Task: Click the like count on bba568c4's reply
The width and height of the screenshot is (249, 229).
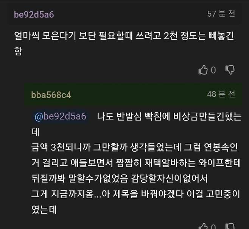Action: 213,227
